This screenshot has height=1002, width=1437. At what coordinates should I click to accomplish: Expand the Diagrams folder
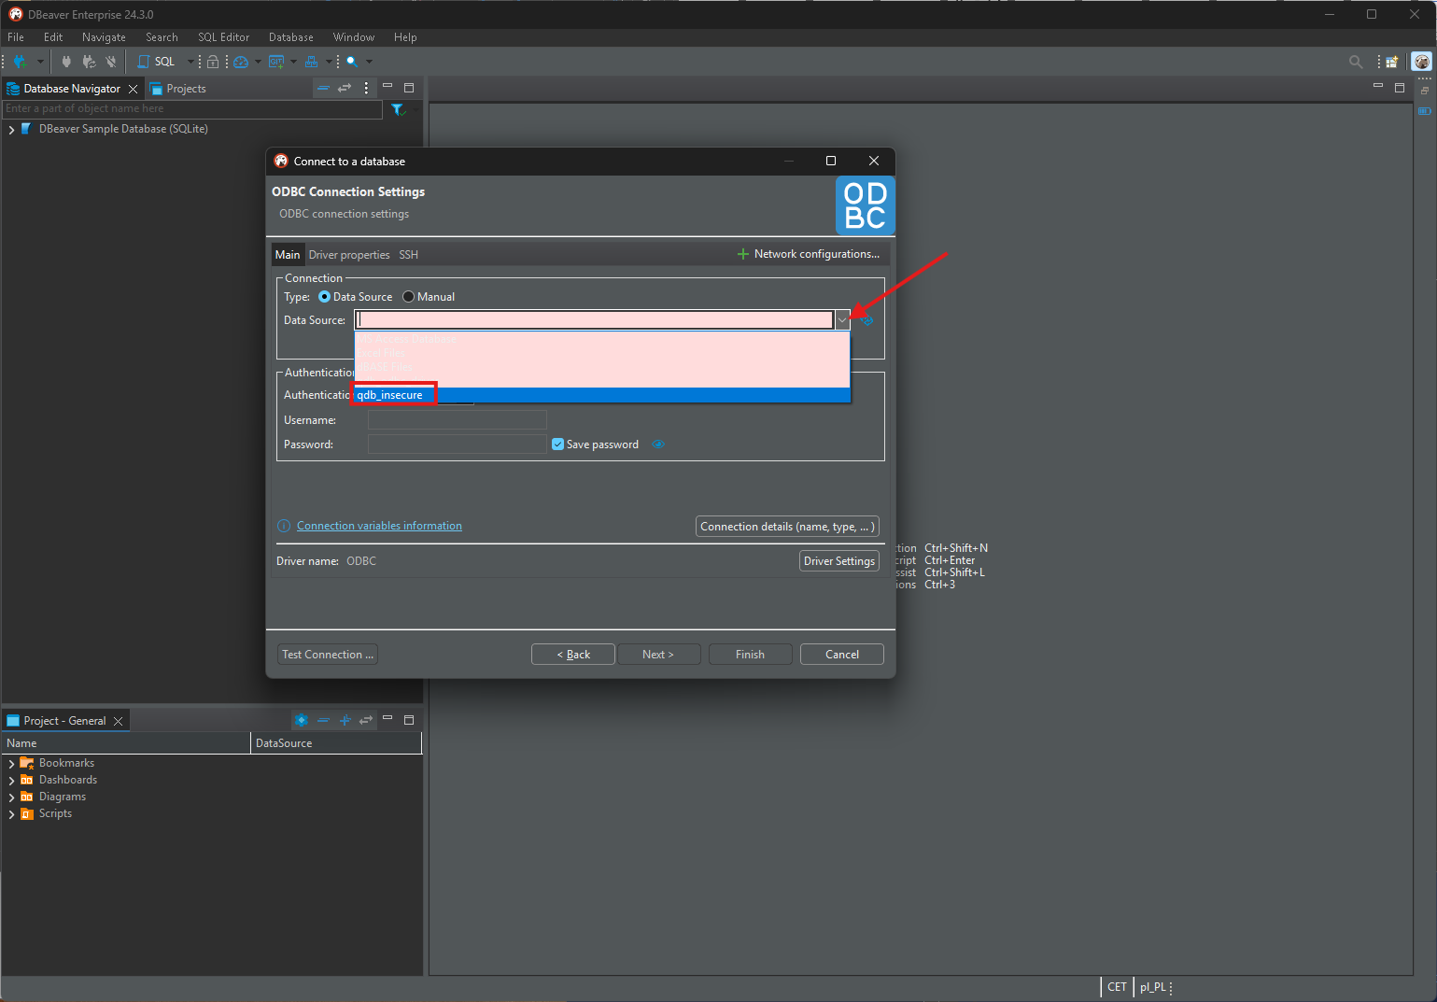[x=11, y=797]
